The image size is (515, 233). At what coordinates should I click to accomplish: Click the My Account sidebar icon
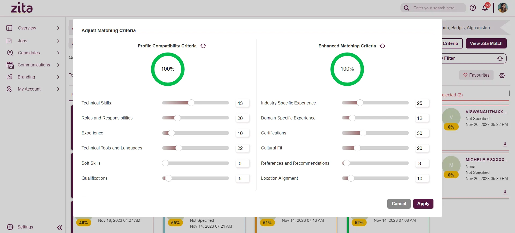9,89
